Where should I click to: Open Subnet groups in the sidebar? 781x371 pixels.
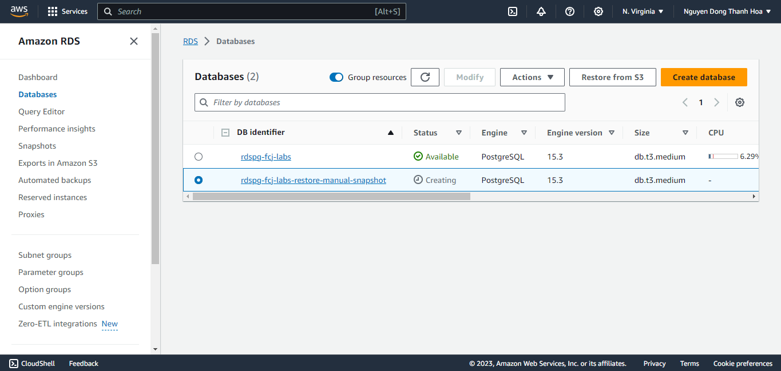[45, 255]
